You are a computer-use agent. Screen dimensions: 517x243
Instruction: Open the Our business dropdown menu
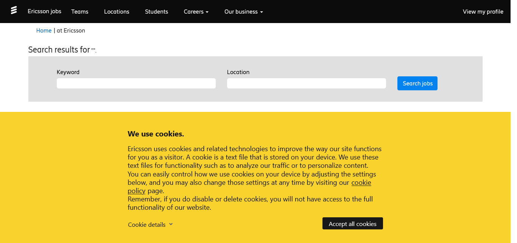click(x=243, y=12)
